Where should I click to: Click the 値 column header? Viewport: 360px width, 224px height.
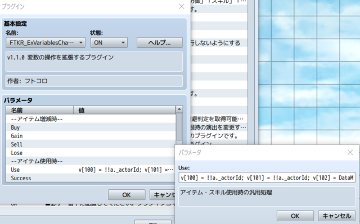[125, 110]
